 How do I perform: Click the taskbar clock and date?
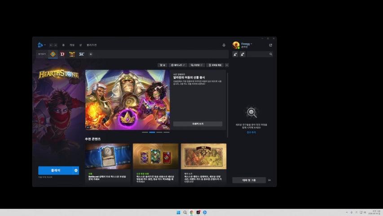pos(375,212)
